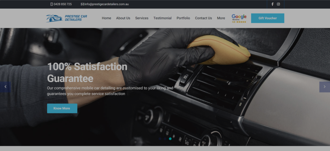
Task: Select the first carousel dot indicator
Action: 160,139
